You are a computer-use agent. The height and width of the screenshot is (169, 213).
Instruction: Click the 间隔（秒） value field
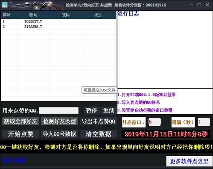click(x=204, y=122)
